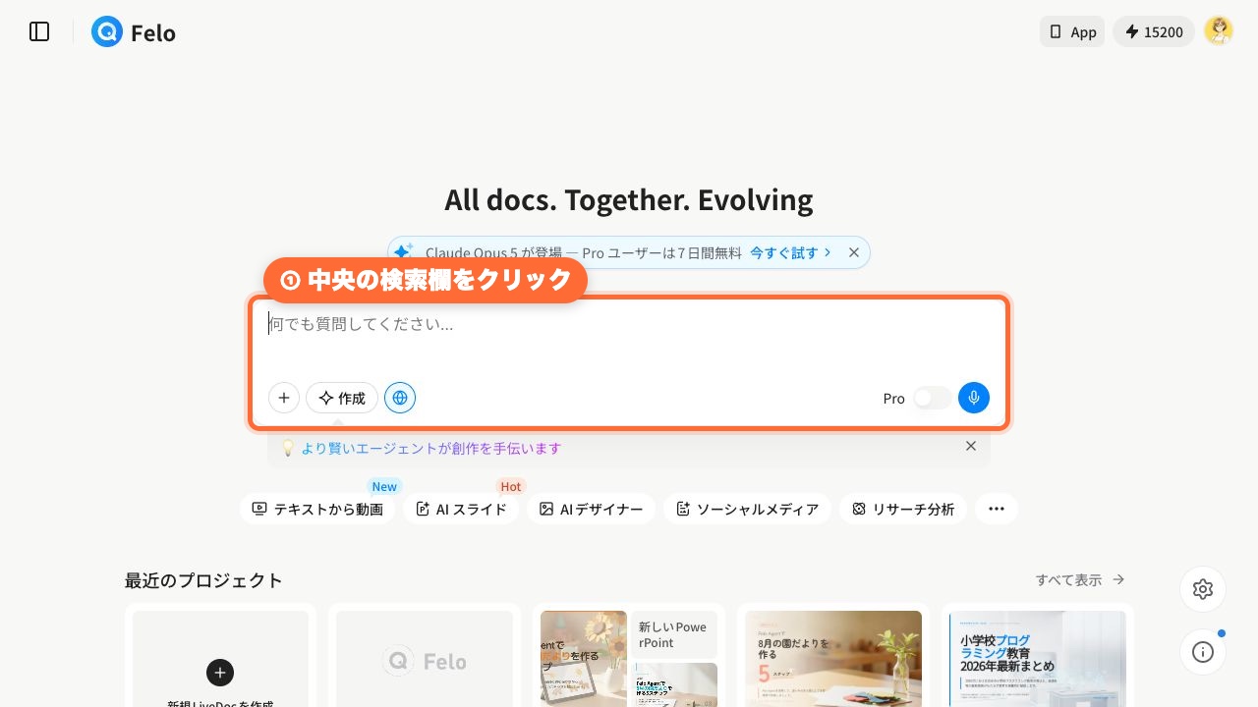The width and height of the screenshot is (1258, 707).
Task: Expand more shortcuts with ellipsis button
Action: pos(997,509)
